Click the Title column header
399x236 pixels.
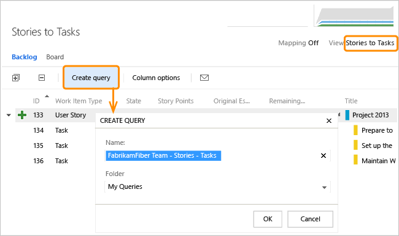351,101
